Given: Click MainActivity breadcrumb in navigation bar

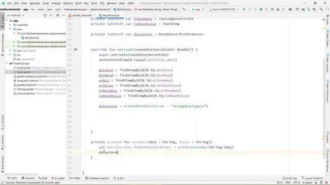Looking at the screenshot, I should click(122, 9).
